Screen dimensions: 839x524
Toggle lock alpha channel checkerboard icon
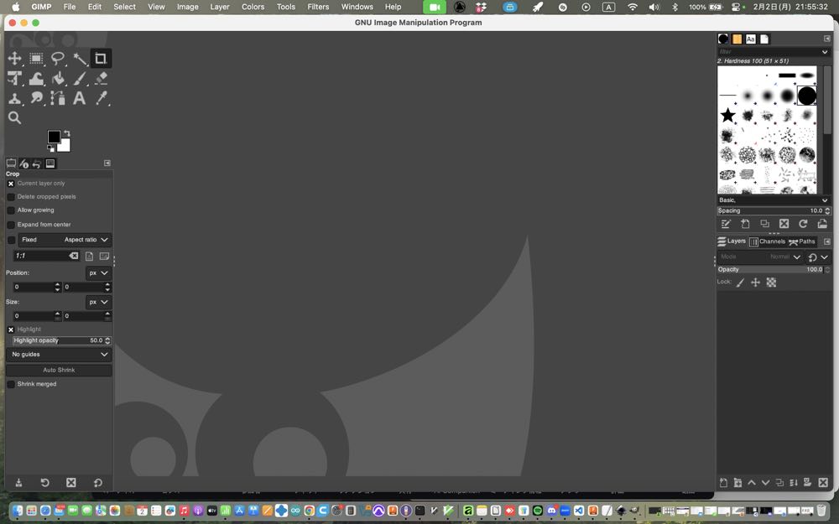click(x=771, y=283)
